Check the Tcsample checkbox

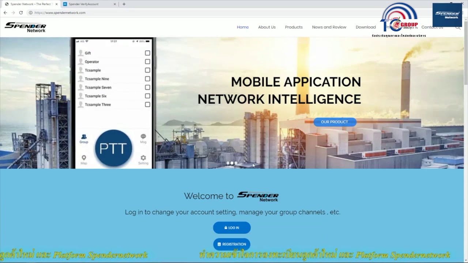[147, 70]
